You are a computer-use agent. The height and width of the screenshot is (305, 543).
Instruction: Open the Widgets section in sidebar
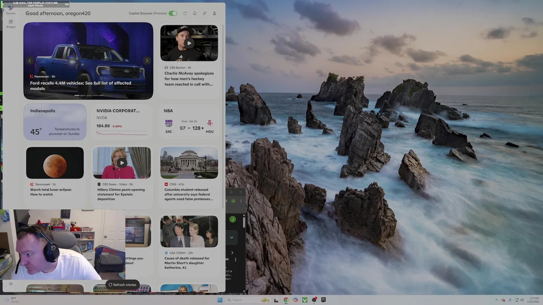pos(11,23)
